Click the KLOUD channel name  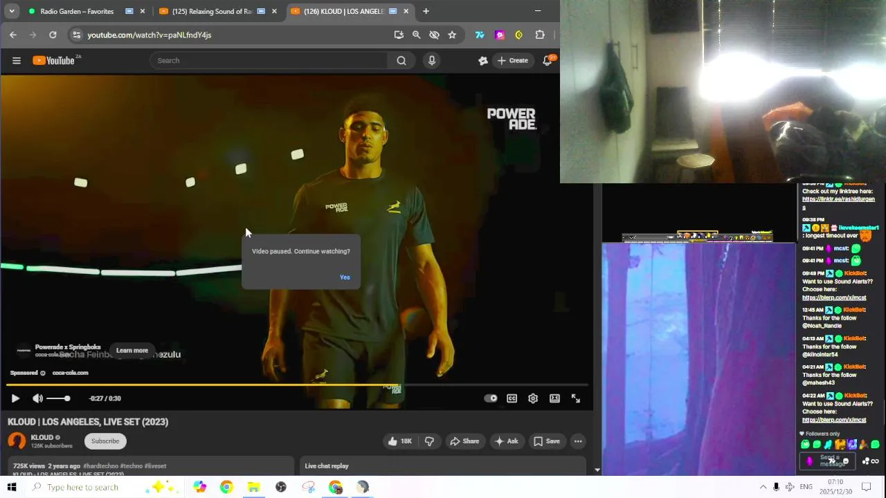click(42, 437)
